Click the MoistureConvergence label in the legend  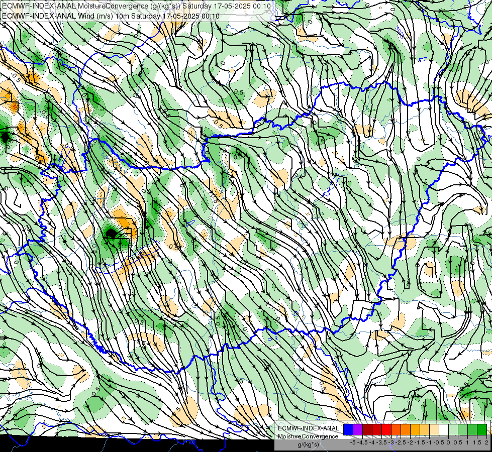308,436
